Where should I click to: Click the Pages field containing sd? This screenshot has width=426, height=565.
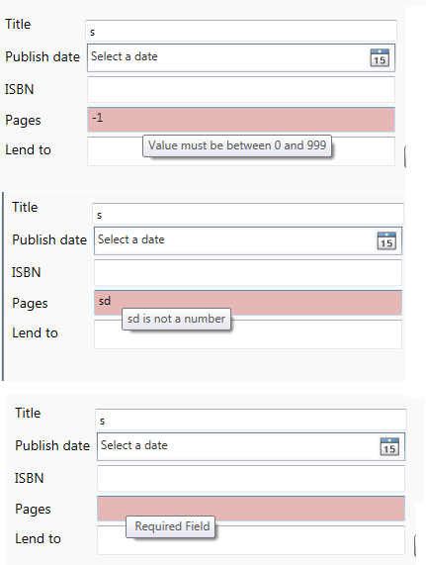(x=248, y=303)
